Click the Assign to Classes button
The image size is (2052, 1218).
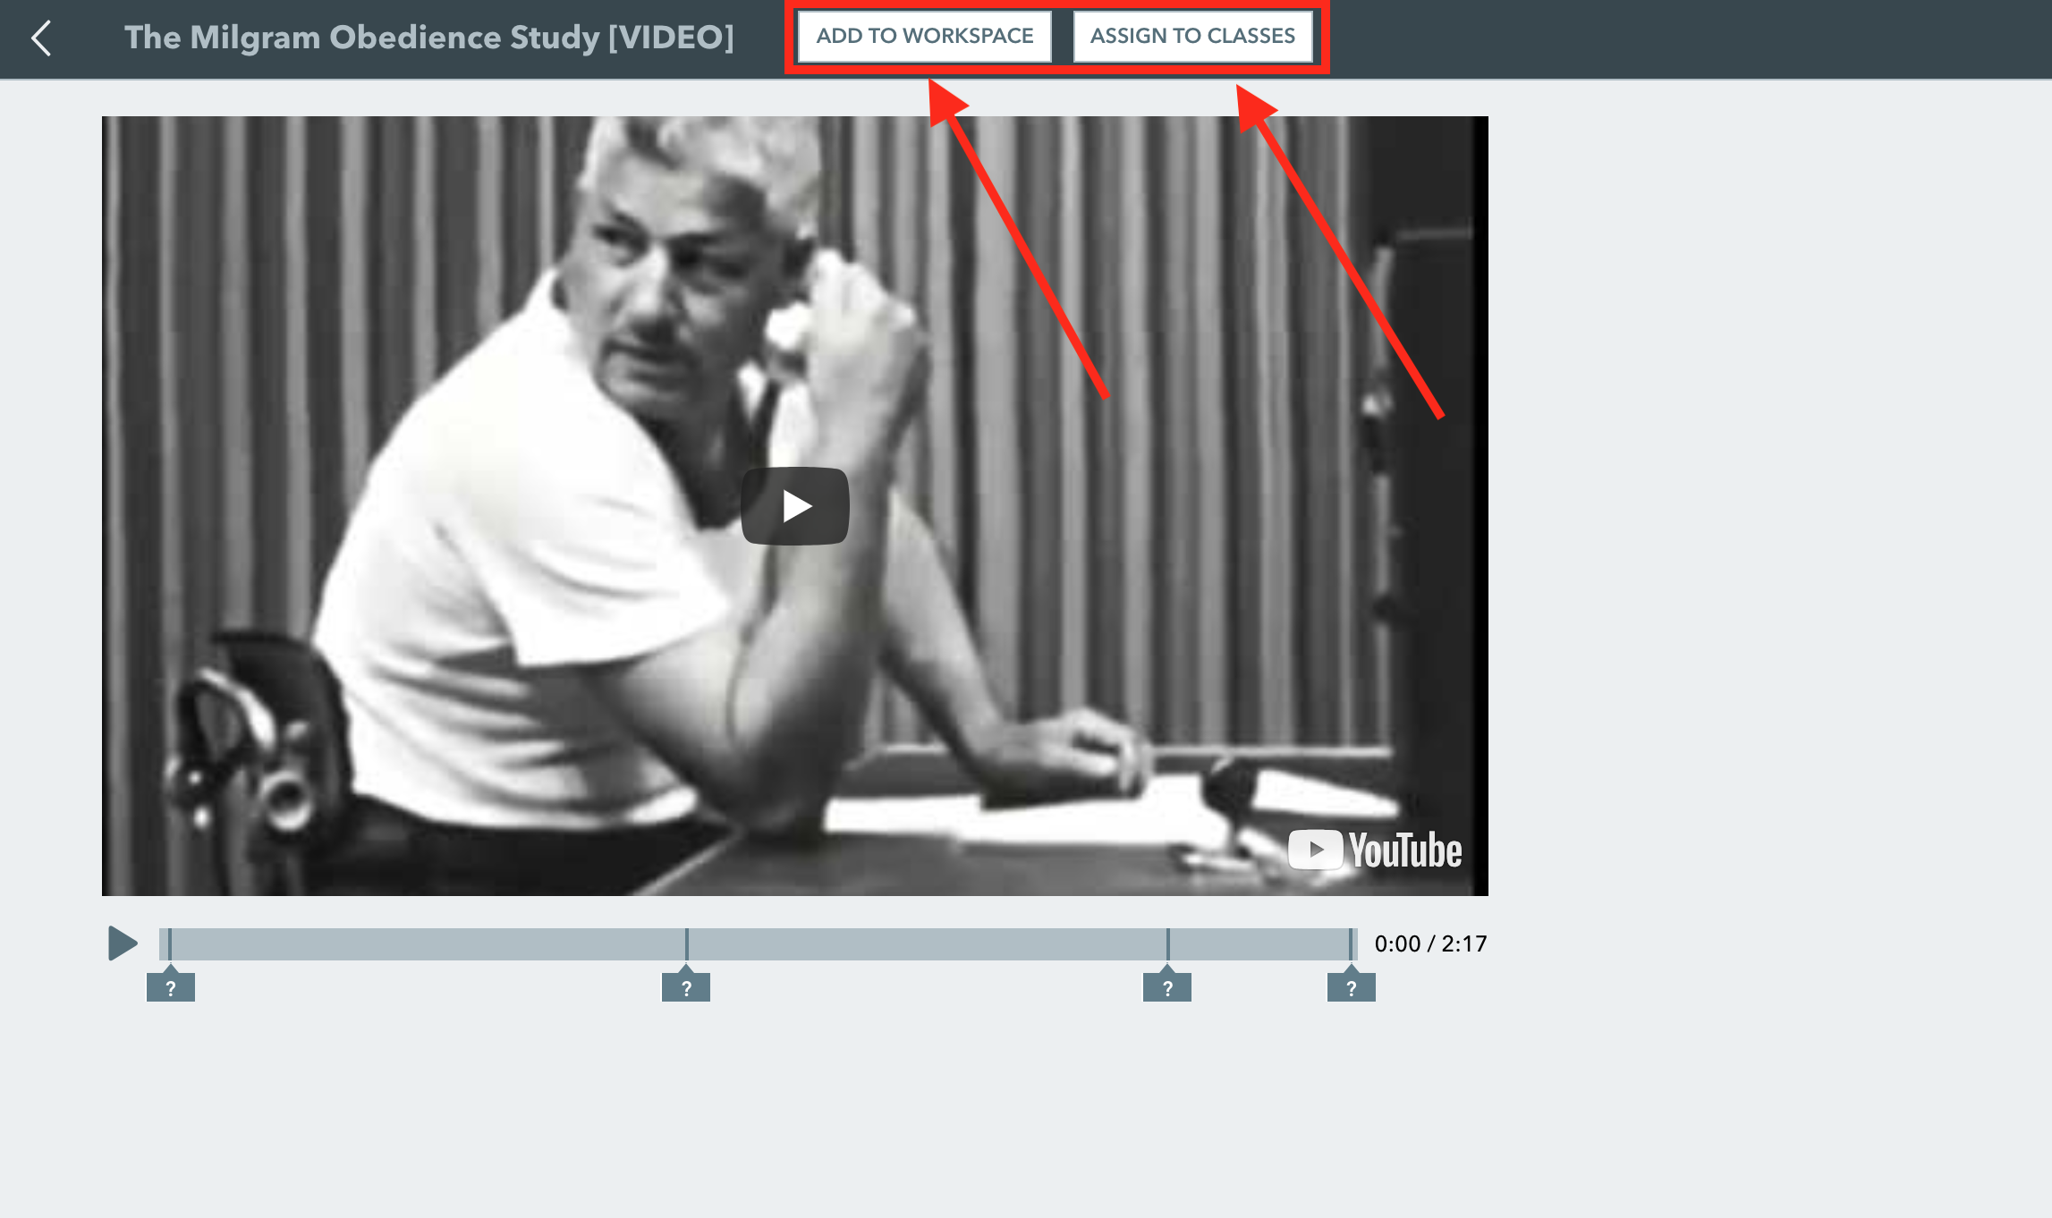(x=1192, y=36)
